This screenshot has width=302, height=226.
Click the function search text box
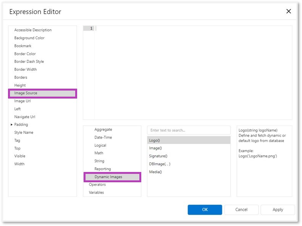pyautogui.click(x=189, y=130)
